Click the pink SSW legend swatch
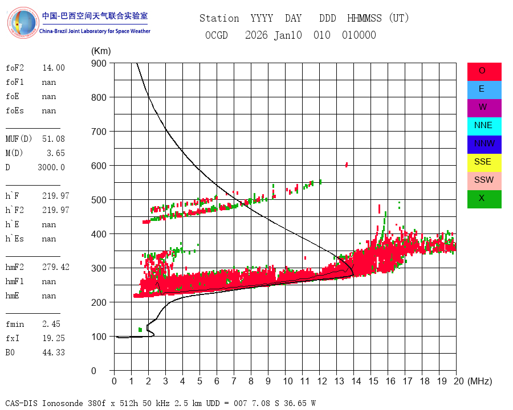Image resolution: width=513 pixels, height=410 pixels. click(x=484, y=181)
